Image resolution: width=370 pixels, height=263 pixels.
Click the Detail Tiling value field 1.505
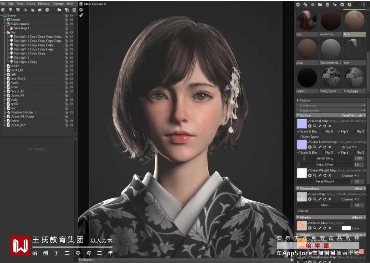tap(359, 158)
